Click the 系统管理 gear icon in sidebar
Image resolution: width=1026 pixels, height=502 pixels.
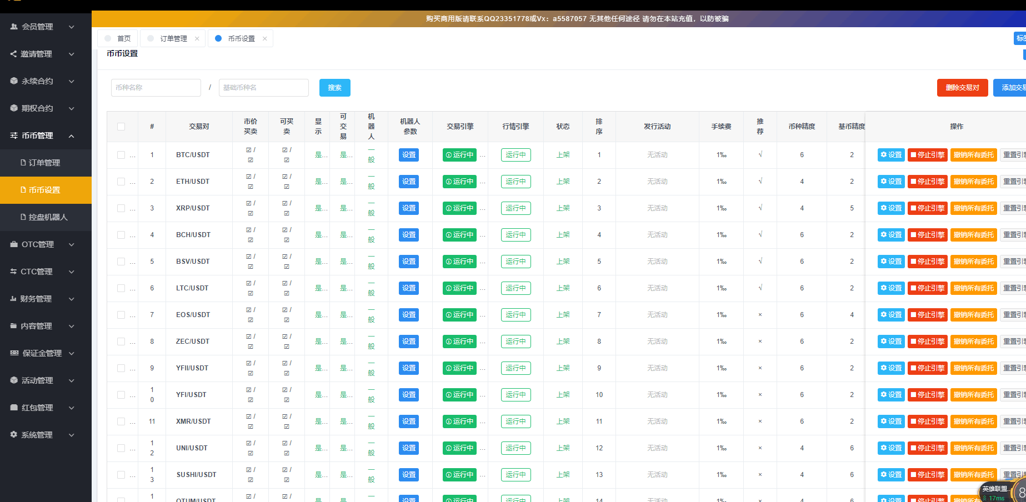tap(14, 435)
